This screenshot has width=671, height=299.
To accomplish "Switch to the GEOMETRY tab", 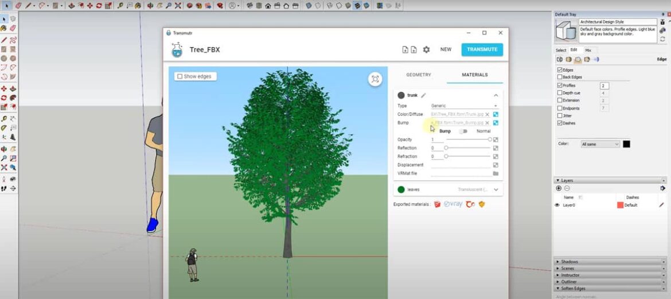I will pos(419,75).
